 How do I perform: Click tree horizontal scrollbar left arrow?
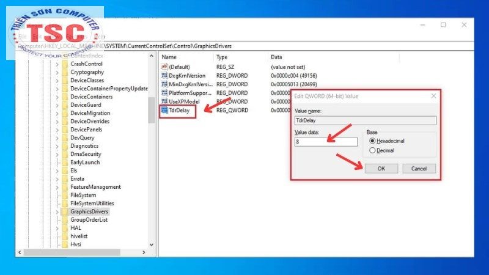(x=20, y=252)
